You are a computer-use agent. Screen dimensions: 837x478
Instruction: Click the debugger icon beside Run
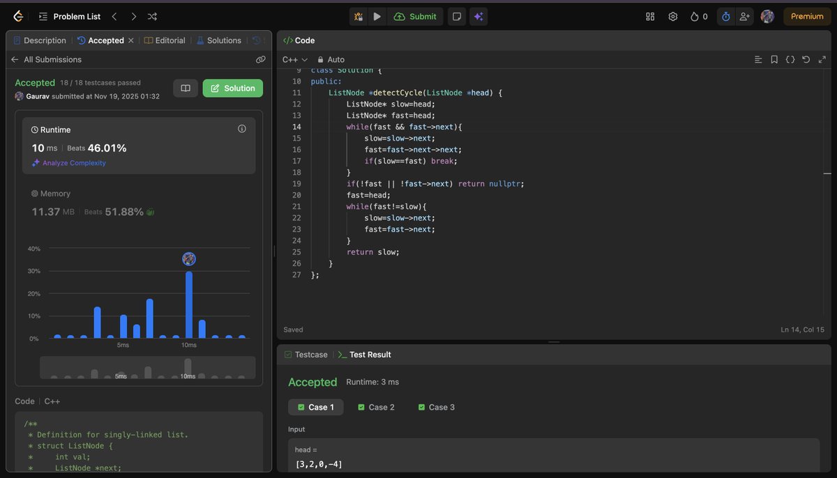click(358, 16)
